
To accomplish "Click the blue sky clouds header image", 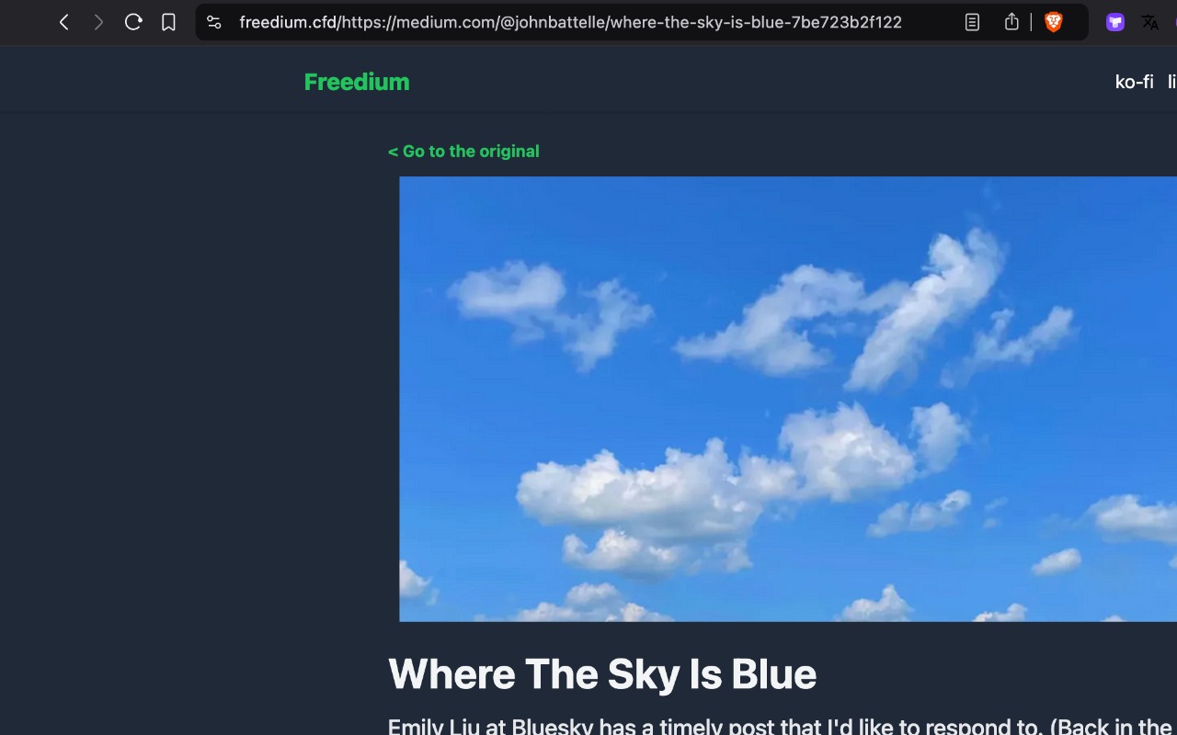I will tap(788, 399).
